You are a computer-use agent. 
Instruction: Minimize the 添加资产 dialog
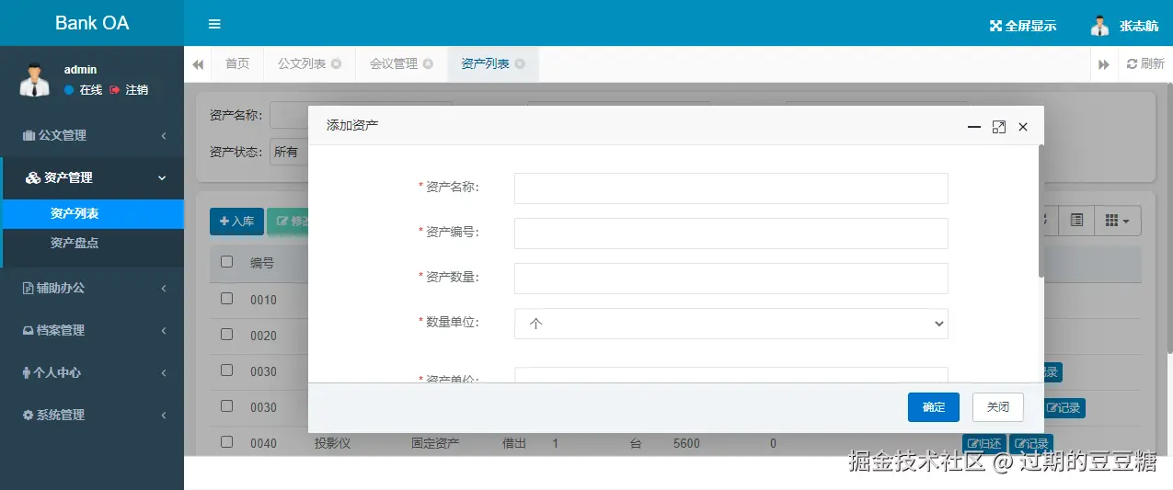(x=974, y=127)
